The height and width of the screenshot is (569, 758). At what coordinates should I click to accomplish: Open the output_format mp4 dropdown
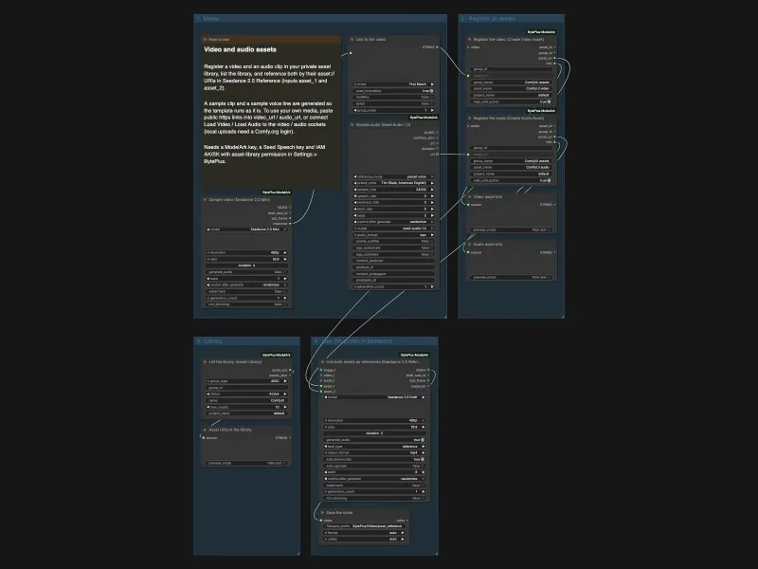click(x=374, y=452)
